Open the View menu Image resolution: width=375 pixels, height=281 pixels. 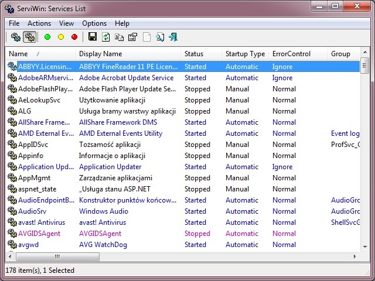click(66, 23)
